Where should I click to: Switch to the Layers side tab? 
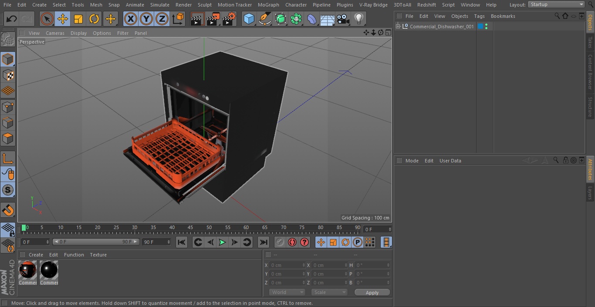(x=590, y=192)
